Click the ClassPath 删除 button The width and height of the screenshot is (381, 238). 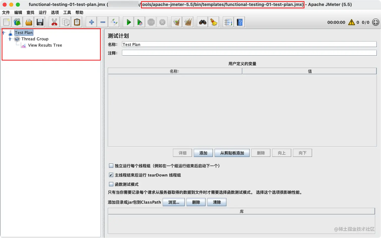[196, 202]
